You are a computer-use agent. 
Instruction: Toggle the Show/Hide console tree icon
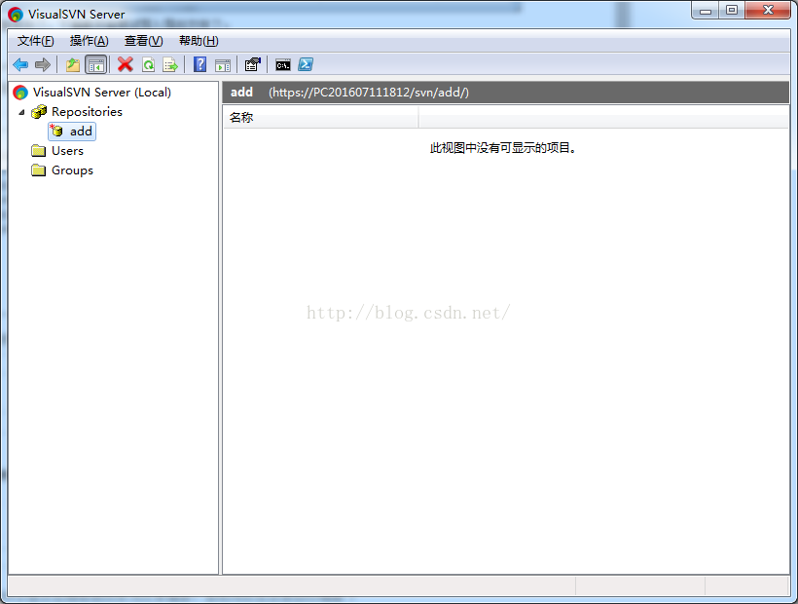coord(96,64)
